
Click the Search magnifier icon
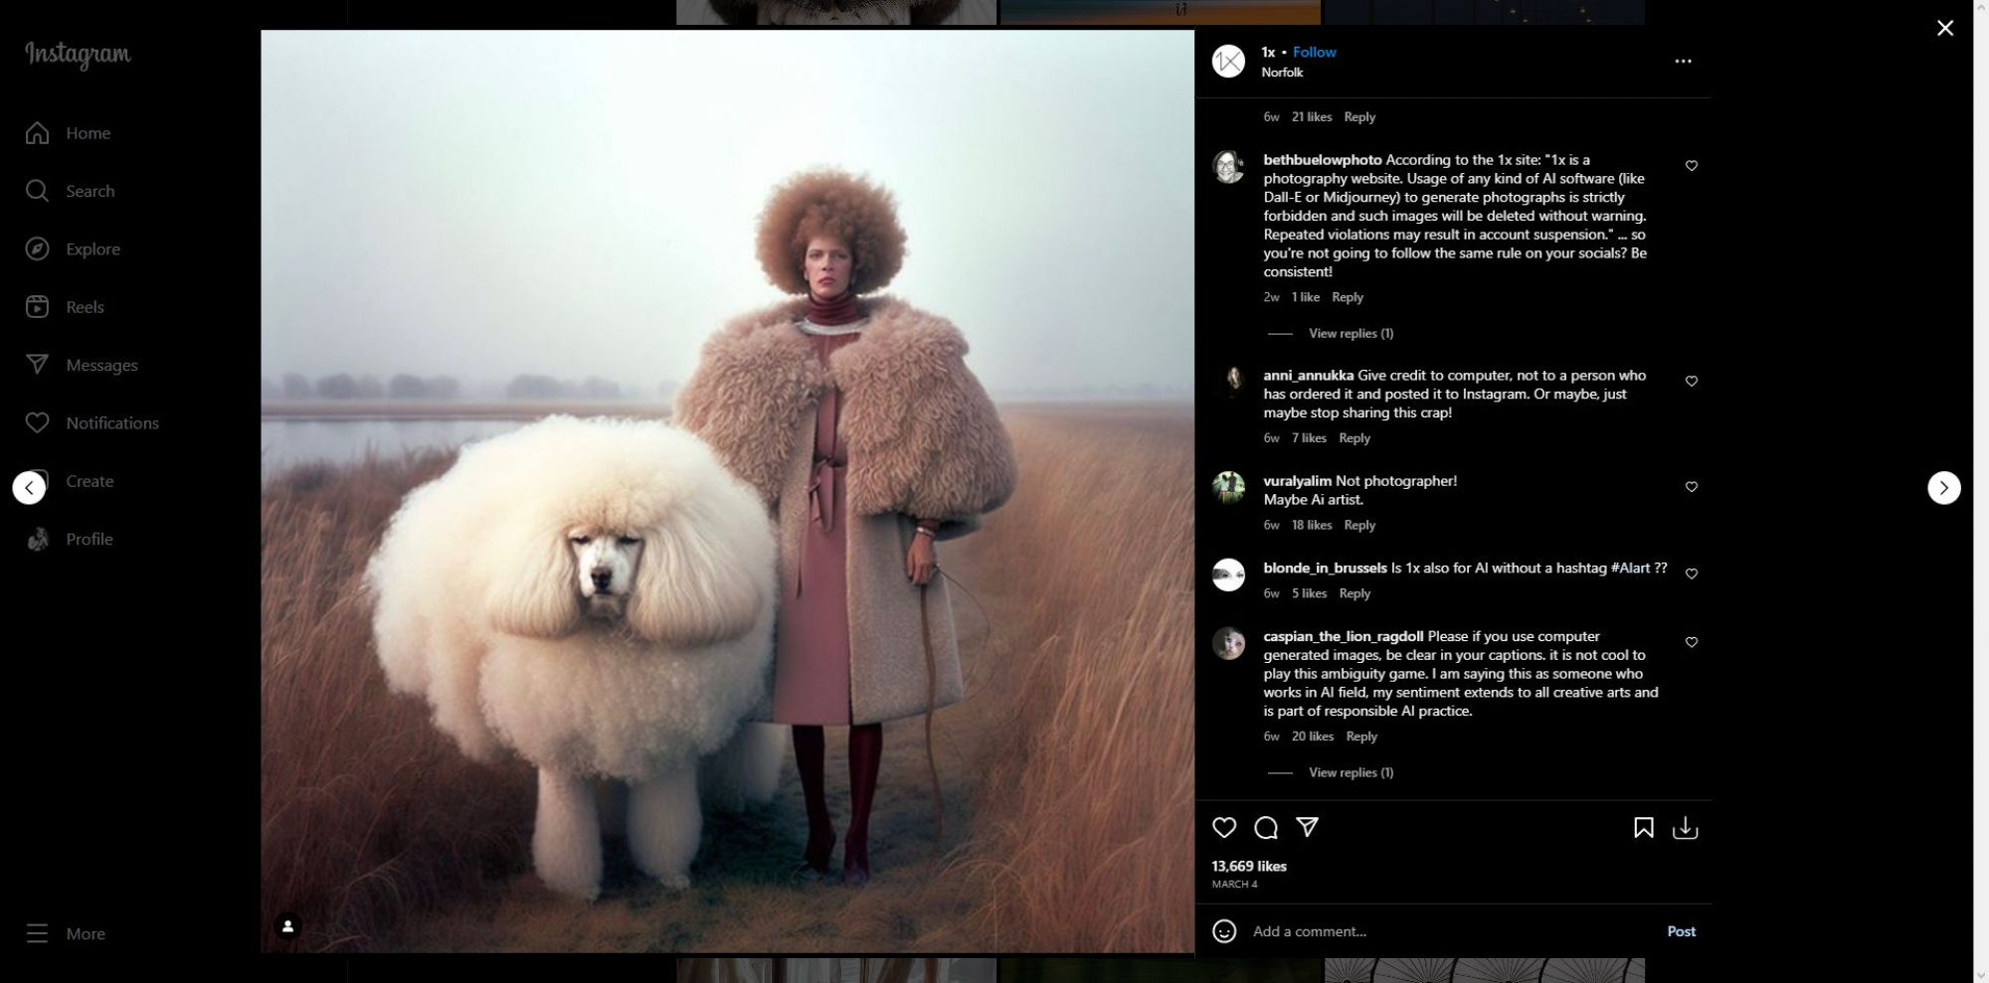point(37,191)
